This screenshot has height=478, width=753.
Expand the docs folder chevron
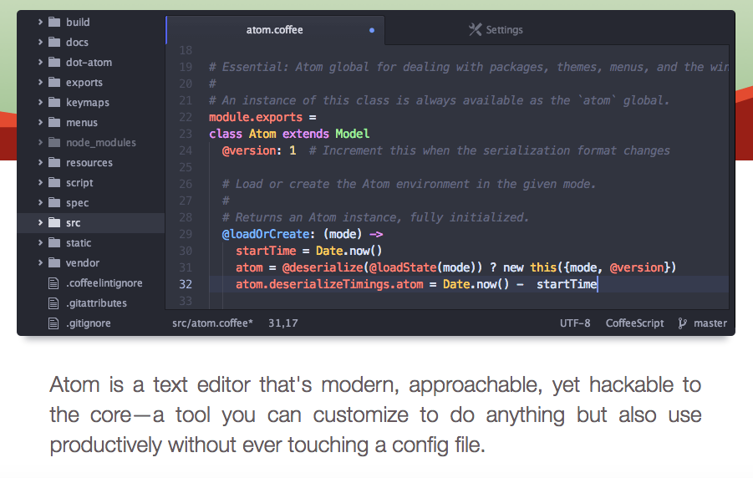pyautogui.click(x=40, y=42)
